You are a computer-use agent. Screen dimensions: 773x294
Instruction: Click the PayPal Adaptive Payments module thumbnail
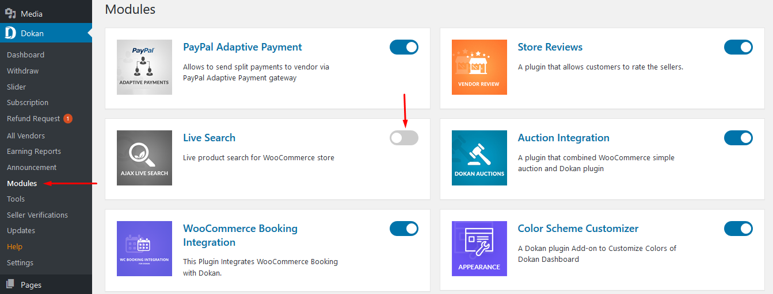144,67
